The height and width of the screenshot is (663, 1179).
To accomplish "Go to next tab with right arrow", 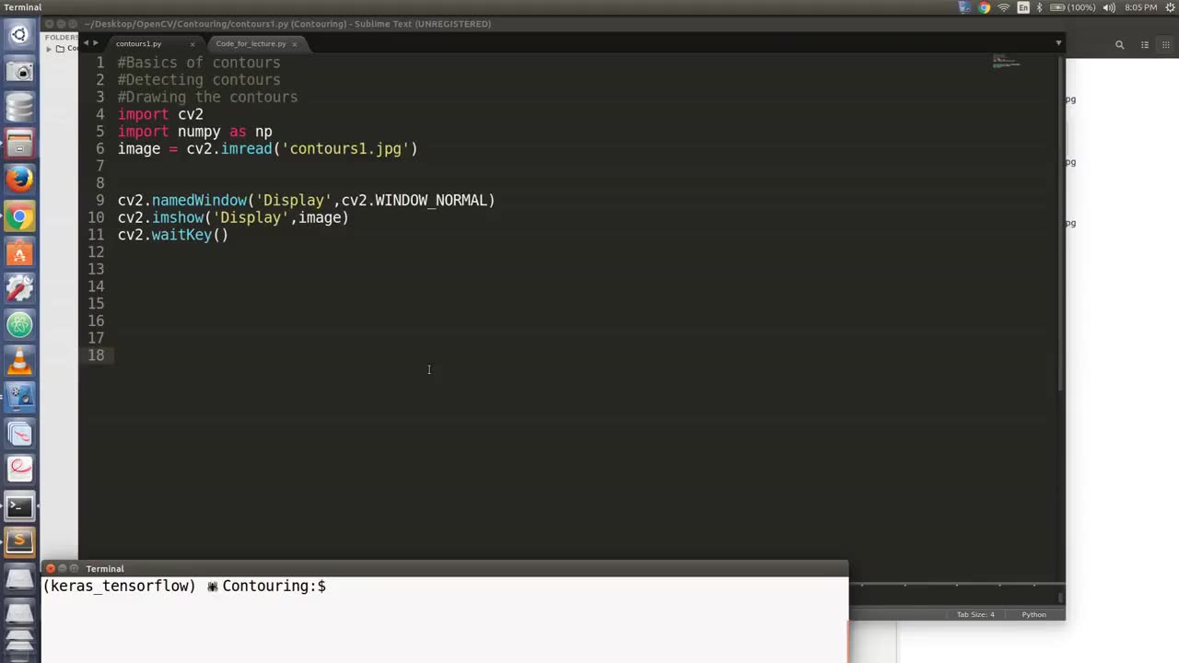I will (96, 42).
